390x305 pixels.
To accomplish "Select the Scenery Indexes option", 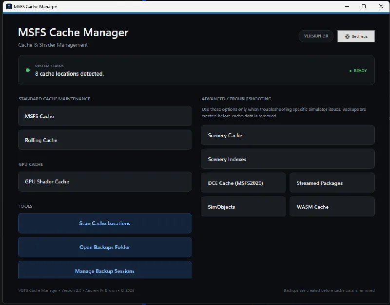I will click(288, 159).
